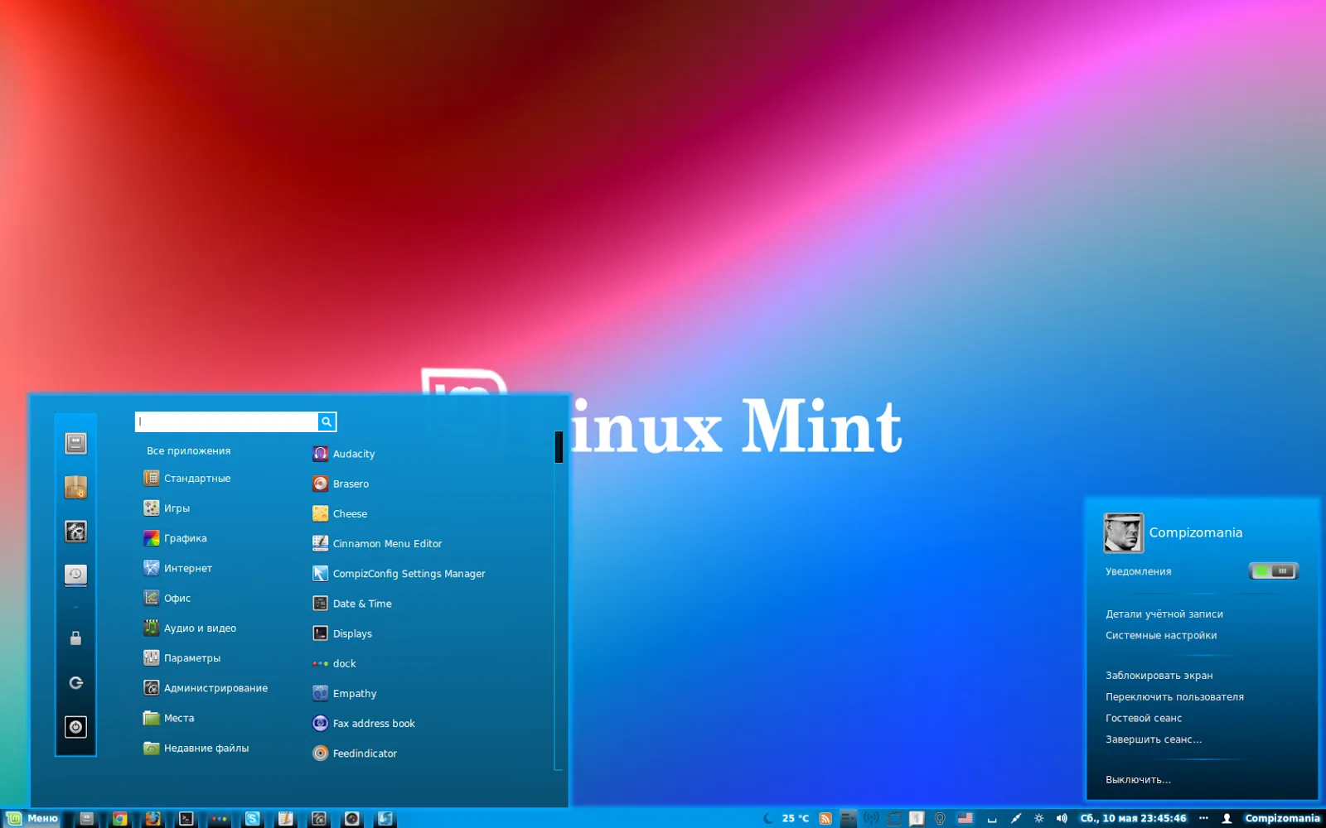Select the Графика category
This screenshot has width=1326, height=828.
(175, 538)
